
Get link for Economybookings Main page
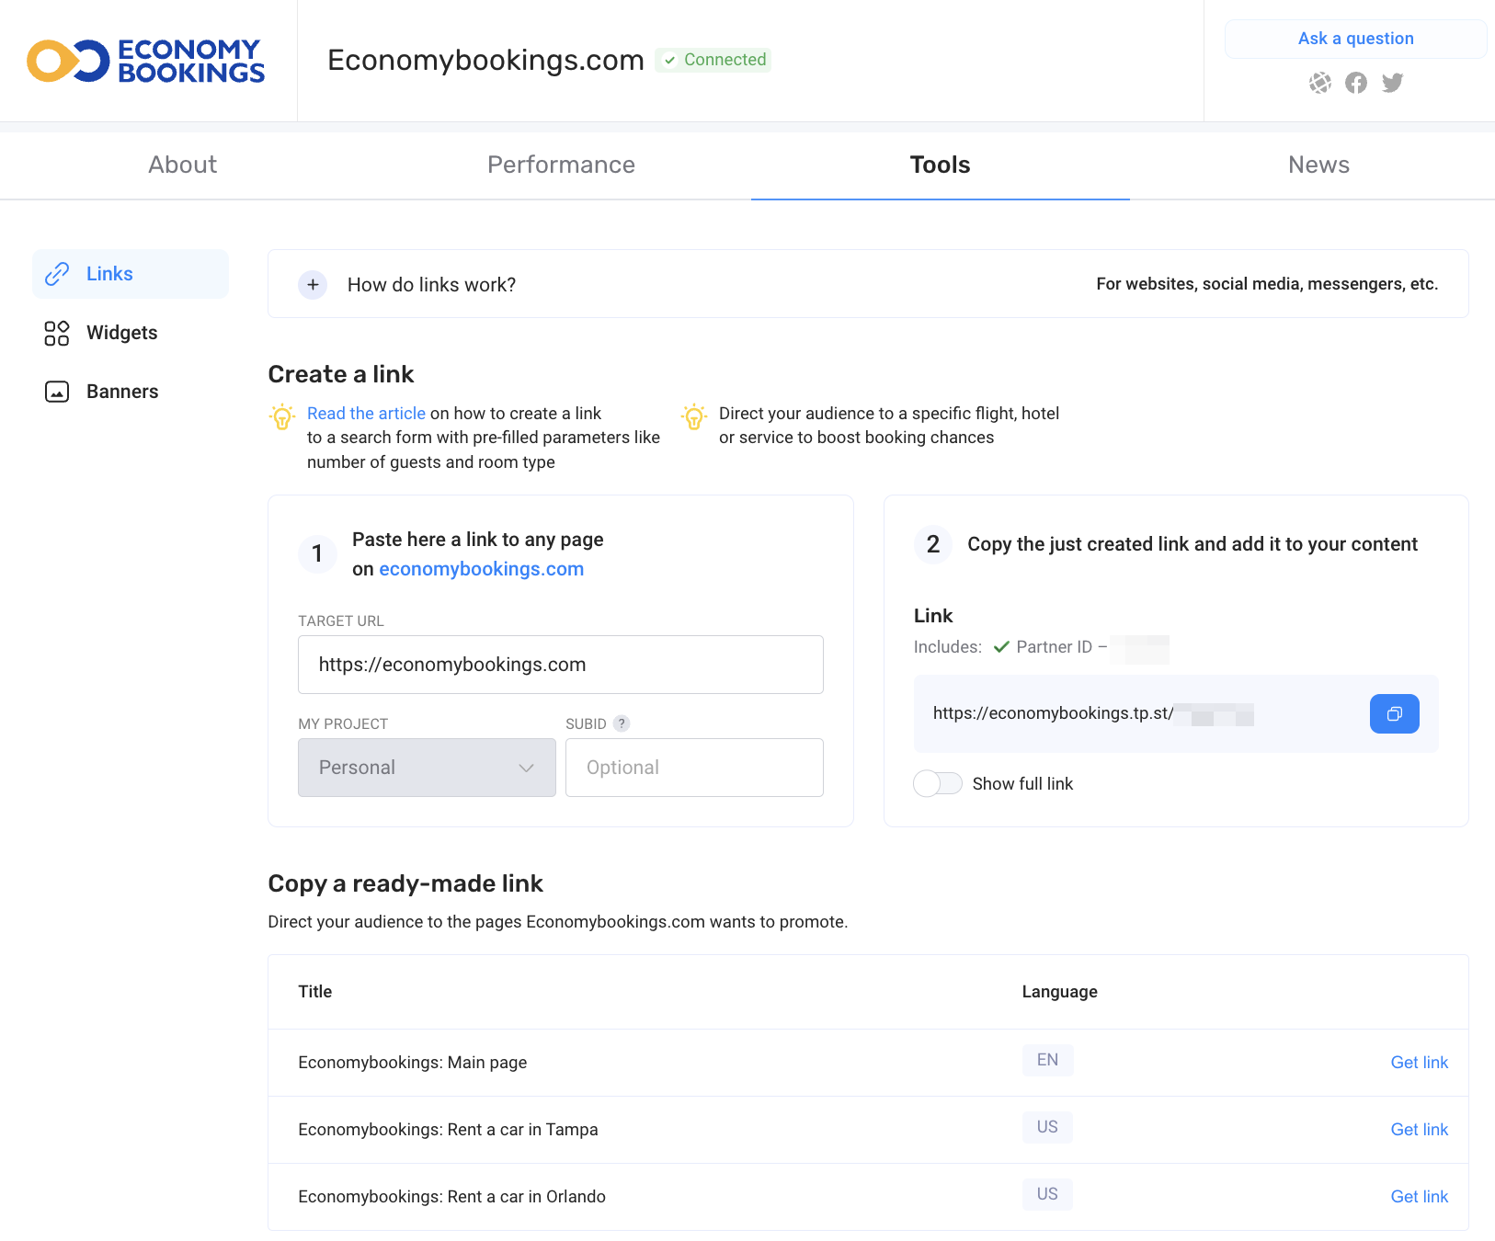pos(1419,1063)
